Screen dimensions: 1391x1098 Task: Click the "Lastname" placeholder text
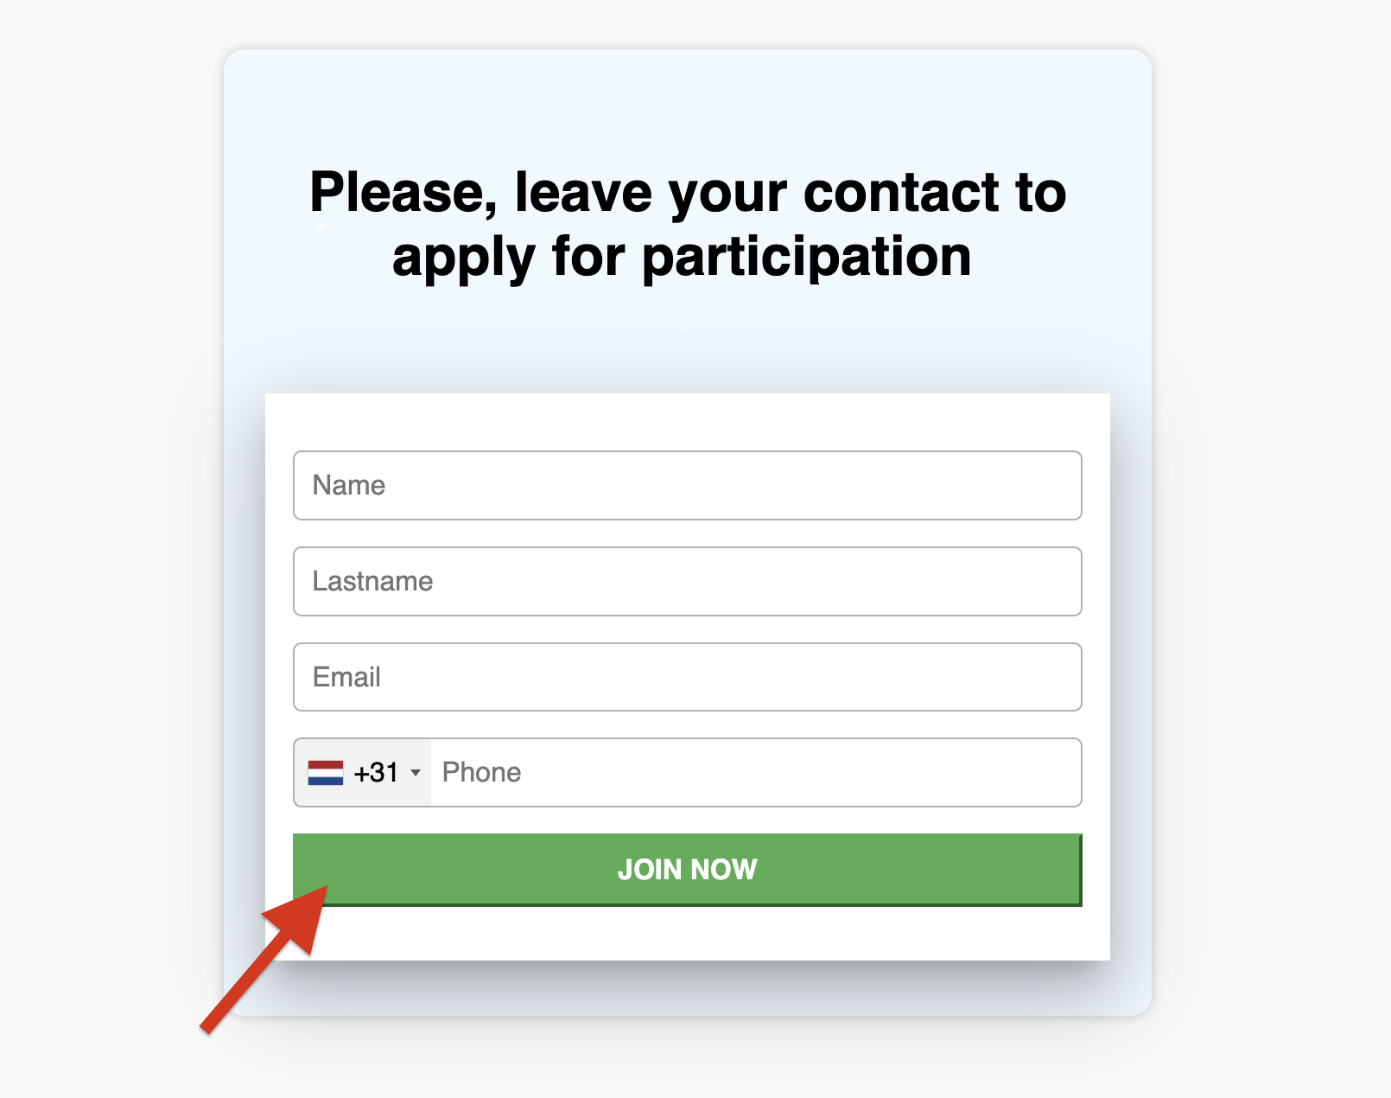(x=372, y=581)
